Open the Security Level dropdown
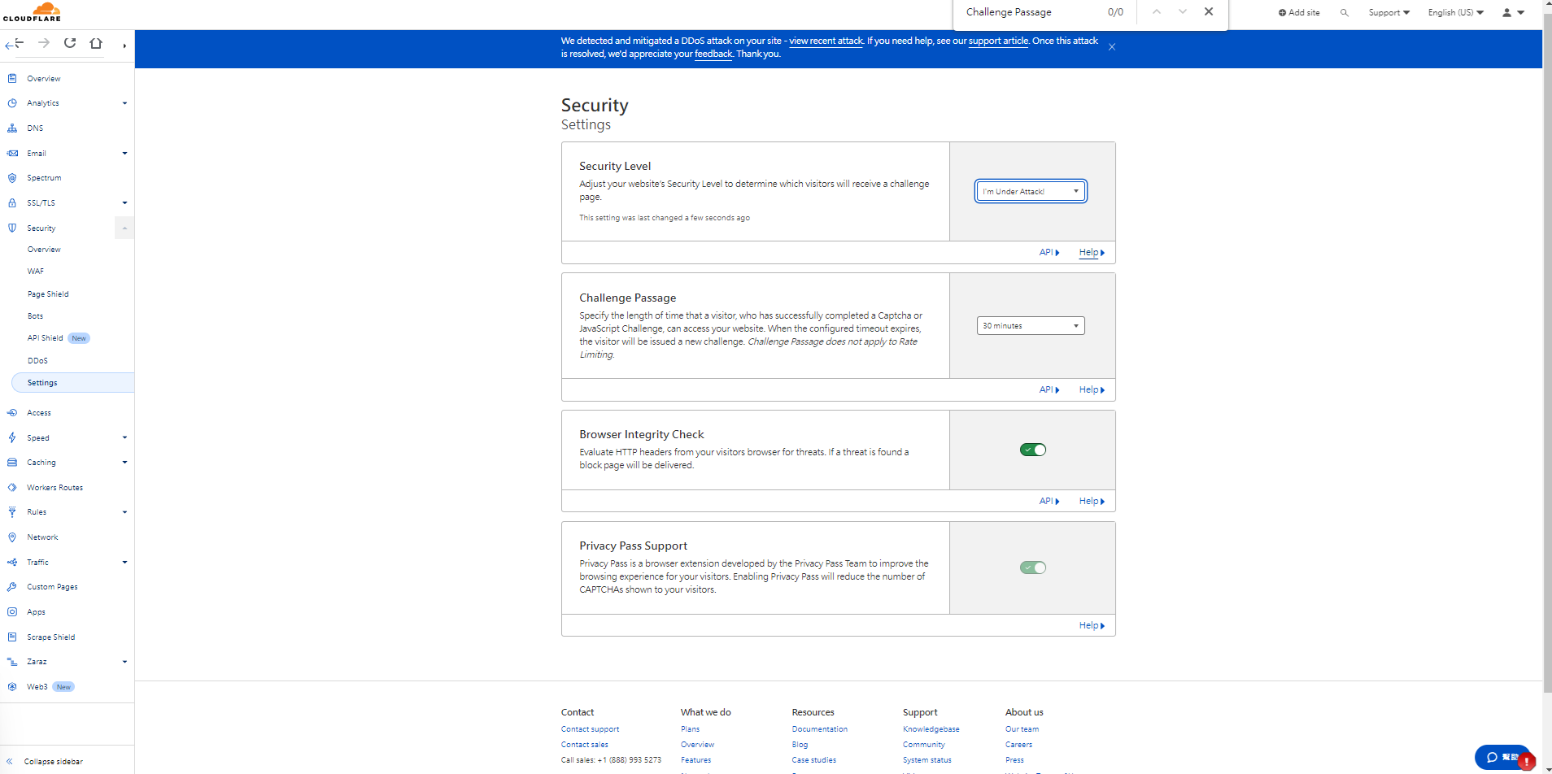The image size is (1552, 774). [x=1031, y=191]
